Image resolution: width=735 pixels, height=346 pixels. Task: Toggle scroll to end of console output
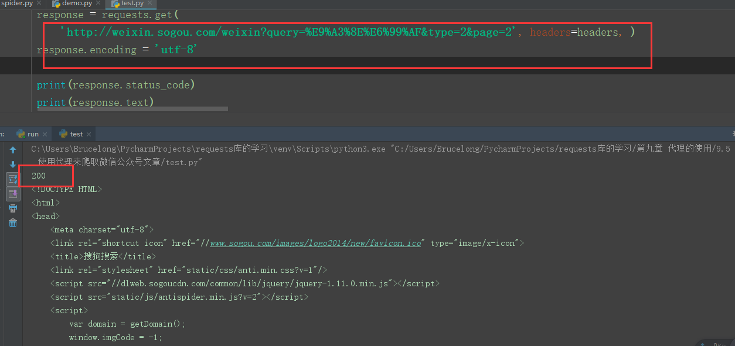click(13, 194)
